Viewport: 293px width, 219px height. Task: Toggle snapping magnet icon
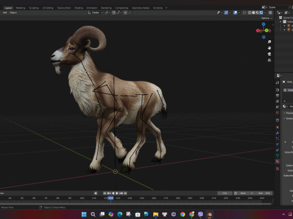(x=114, y=13)
